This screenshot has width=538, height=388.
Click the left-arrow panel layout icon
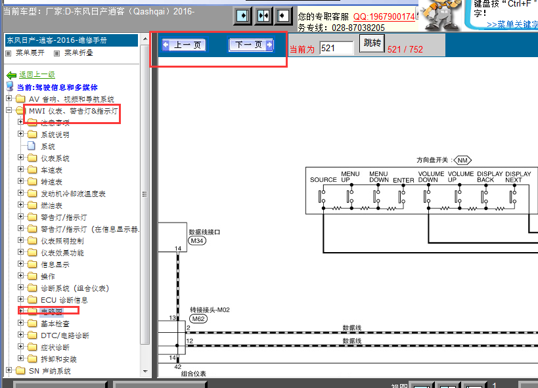point(283,16)
